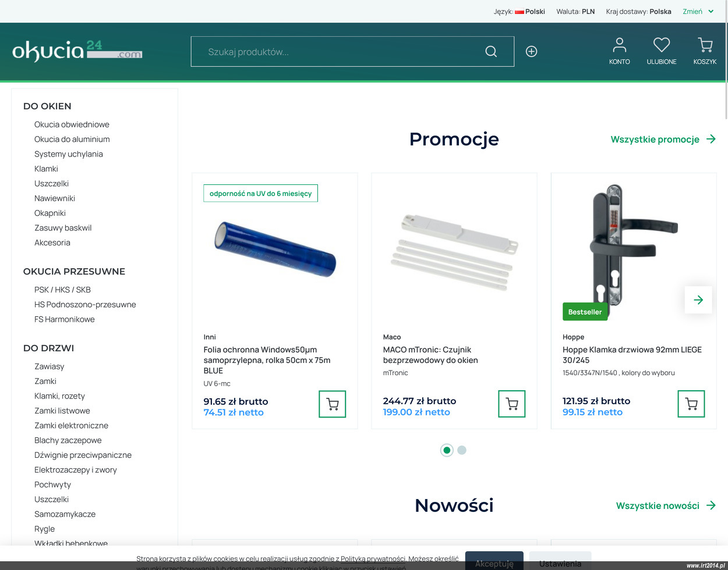Open Blachy zaczepowe category

(68, 440)
